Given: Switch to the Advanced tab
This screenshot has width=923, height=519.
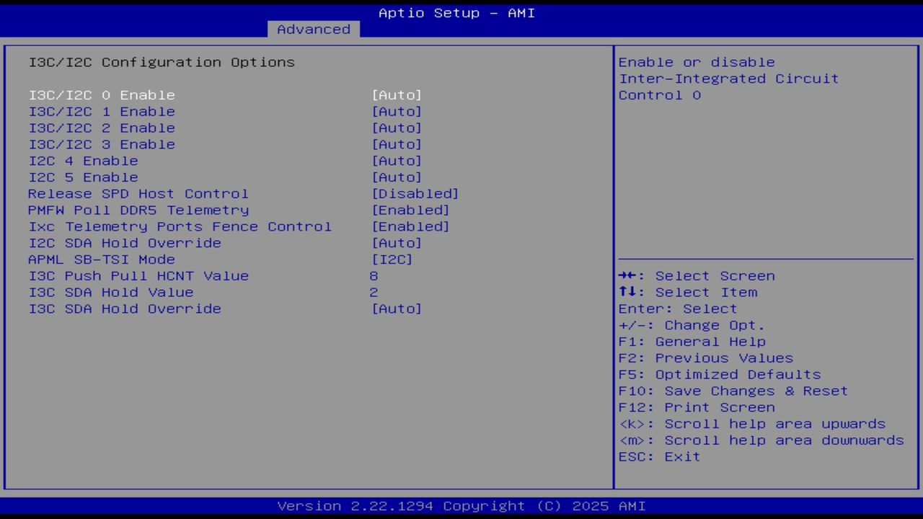Looking at the screenshot, I should [313, 29].
